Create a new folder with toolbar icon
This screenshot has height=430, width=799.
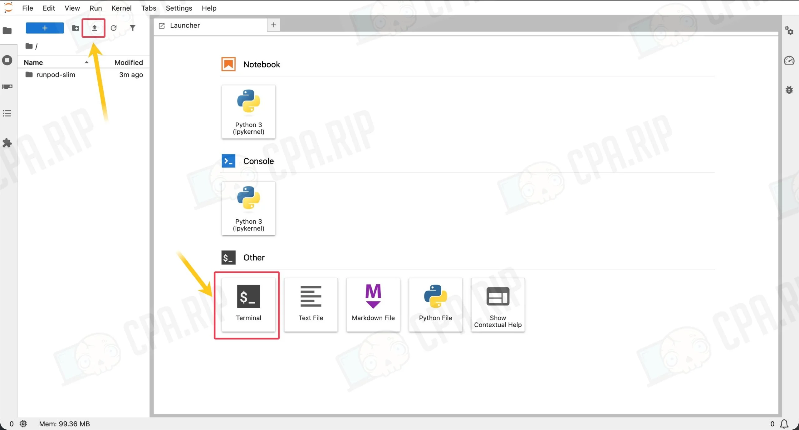pyautogui.click(x=75, y=28)
